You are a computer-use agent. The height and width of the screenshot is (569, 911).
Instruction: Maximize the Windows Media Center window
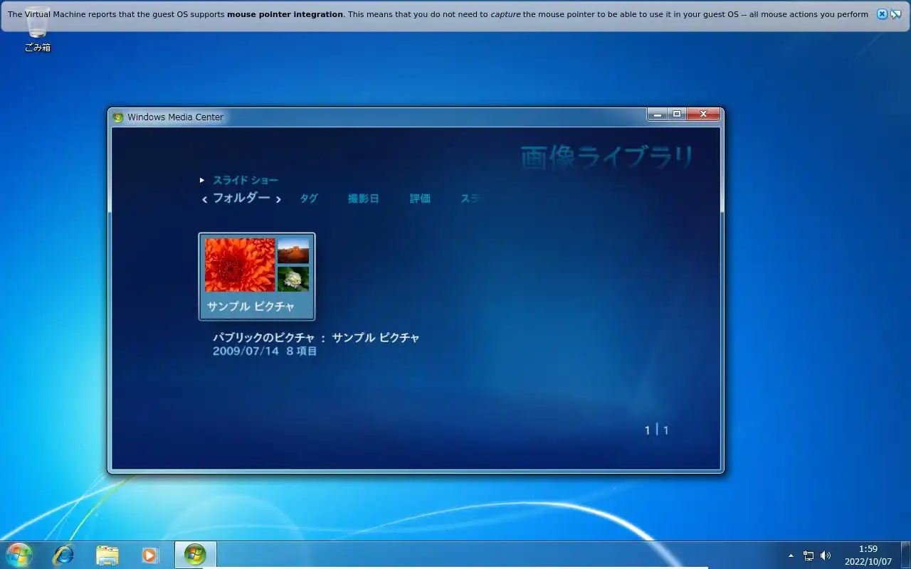(677, 115)
